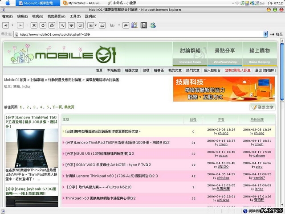The width and height of the screenshot is (285, 214).
Task: Open the Search magnifier toolbar icon
Action: [x=62, y=25]
